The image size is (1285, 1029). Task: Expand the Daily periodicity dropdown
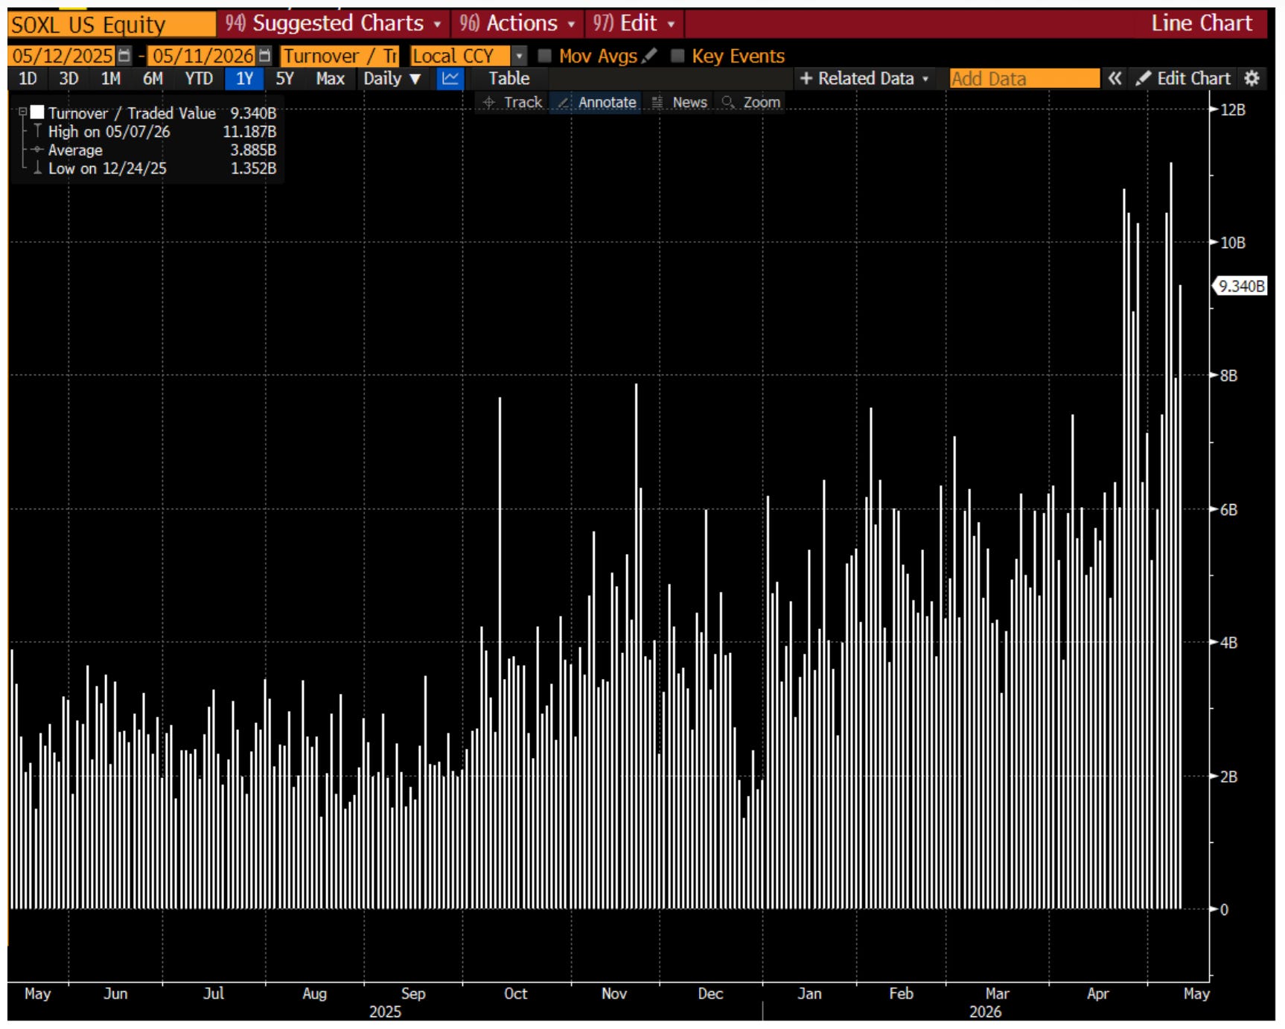click(x=392, y=78)
